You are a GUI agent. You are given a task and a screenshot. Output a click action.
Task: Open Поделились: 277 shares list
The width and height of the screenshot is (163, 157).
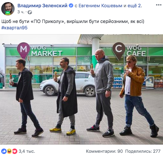pyautogui.click(x=143, y=151)
